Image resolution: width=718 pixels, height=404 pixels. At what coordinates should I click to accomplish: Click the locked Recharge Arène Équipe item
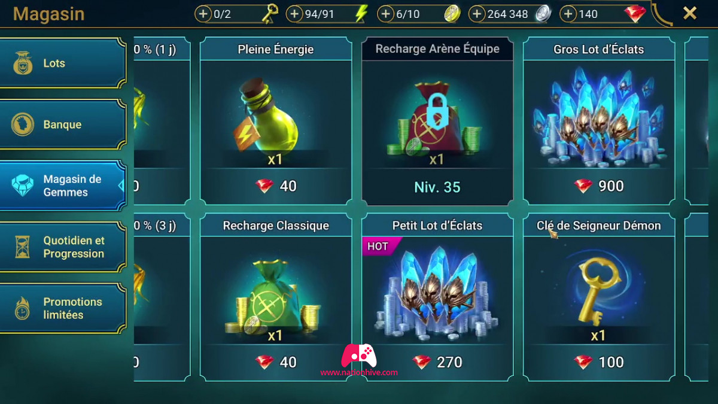tap(437, 121)
